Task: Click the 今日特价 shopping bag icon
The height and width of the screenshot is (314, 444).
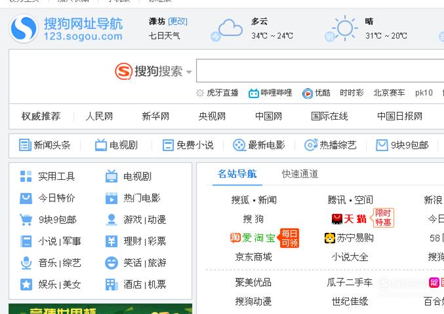Action: tap(26, 198)
